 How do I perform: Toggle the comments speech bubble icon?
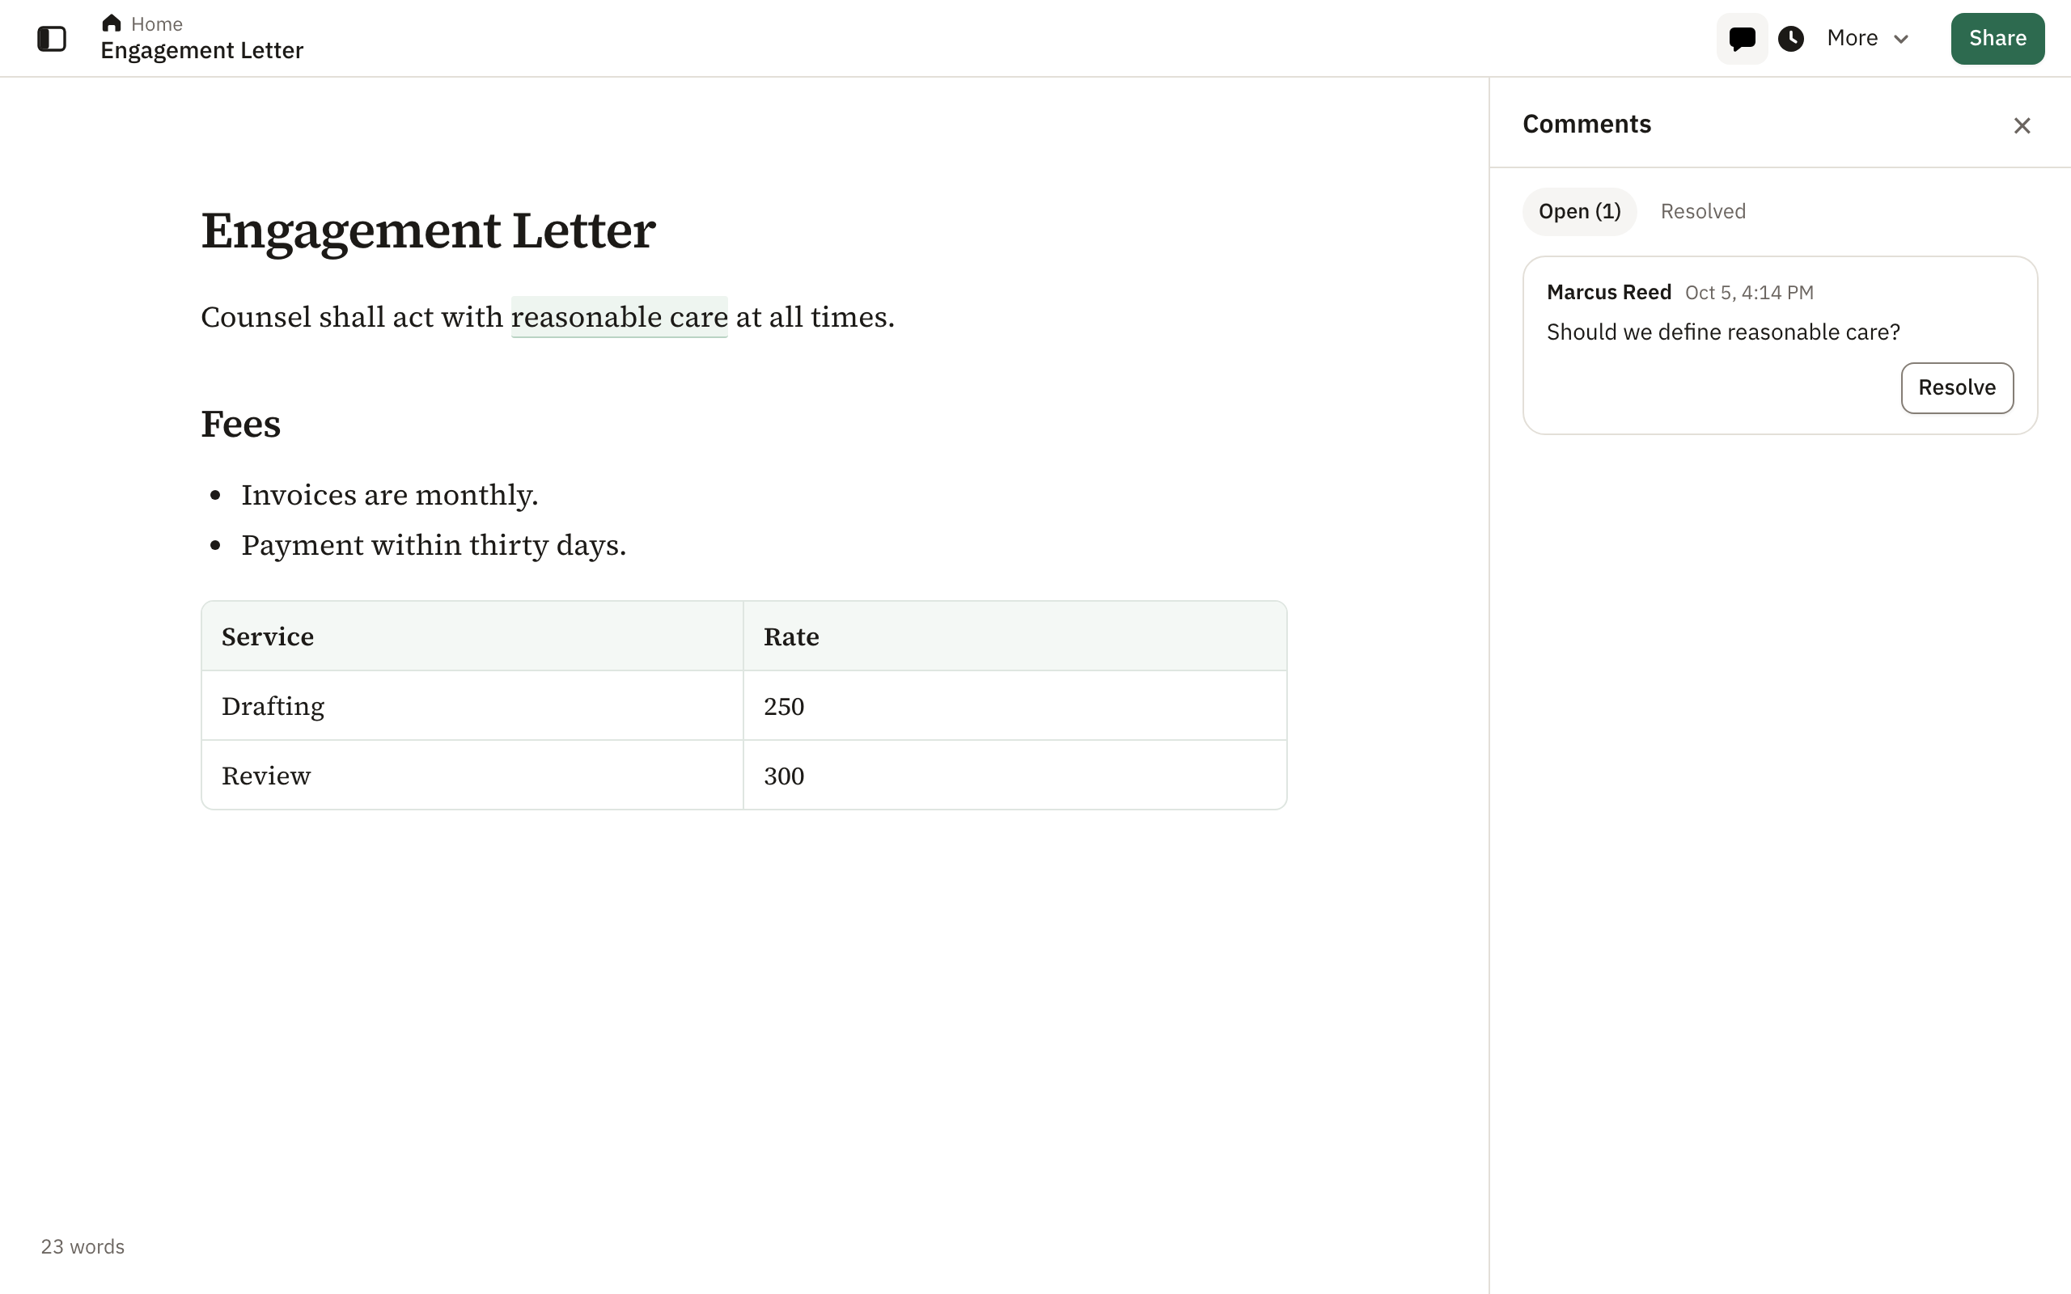(x=1742, y=39)
